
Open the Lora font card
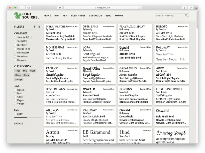point(98,54)
